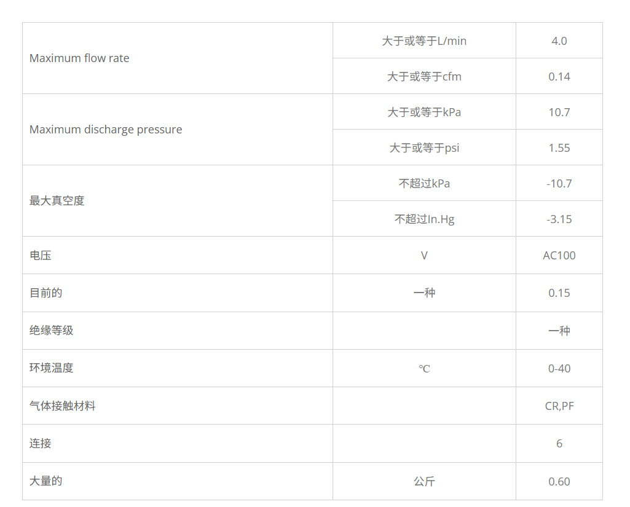Click the 最大真空度 row label
Viewport: 630px width, 507px height.
57,201
